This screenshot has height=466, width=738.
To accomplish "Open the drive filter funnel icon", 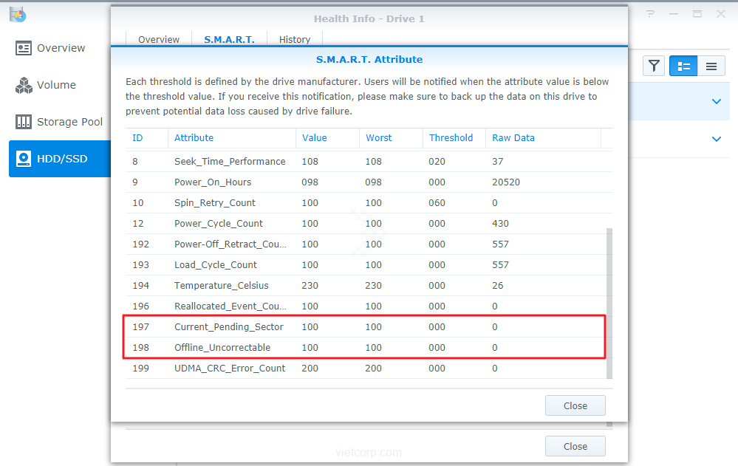I will (654, 66).
